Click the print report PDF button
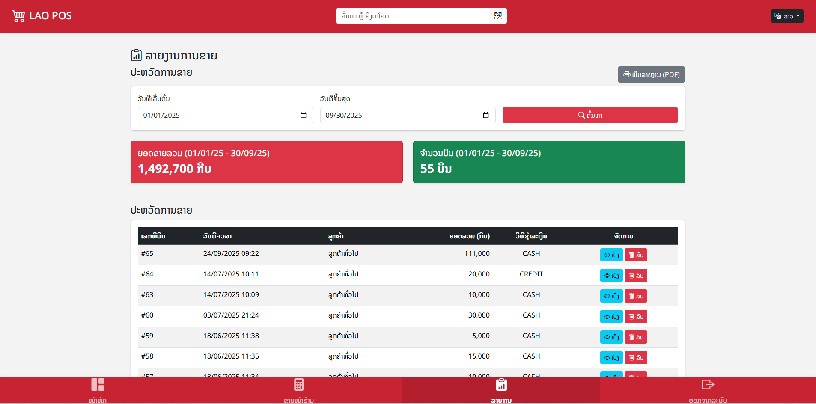The height and width of the screenshot is (404, 816). coord(651,74)
